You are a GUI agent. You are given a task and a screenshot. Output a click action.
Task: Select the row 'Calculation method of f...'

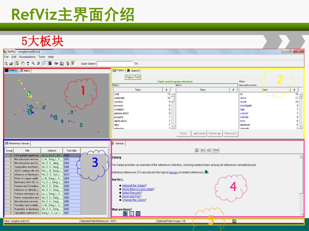coord(43,213)
